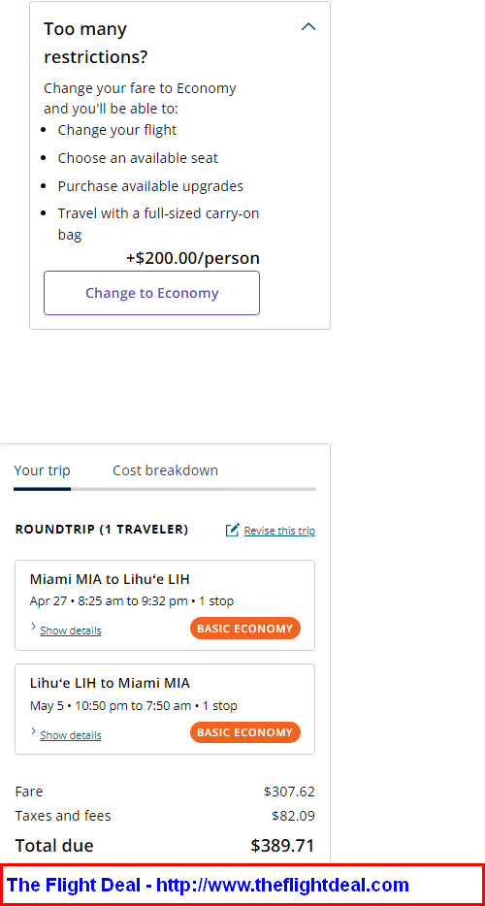Click the Total due amount $389.71
485x906 pixels.
282,846
